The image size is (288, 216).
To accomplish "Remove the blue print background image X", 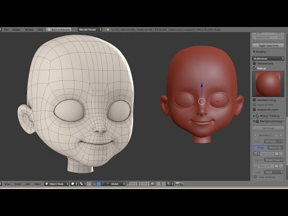I will coord(281,136).
